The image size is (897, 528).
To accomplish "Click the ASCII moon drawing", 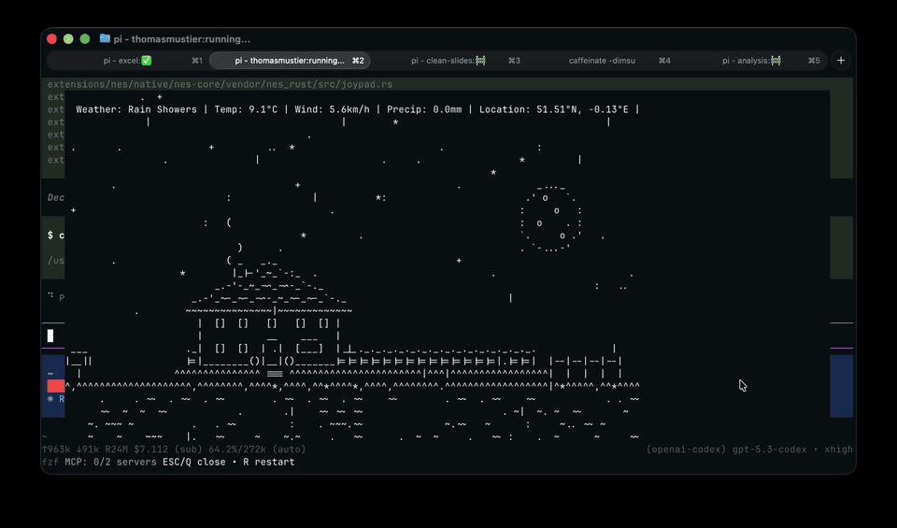I will pos(551,219).
